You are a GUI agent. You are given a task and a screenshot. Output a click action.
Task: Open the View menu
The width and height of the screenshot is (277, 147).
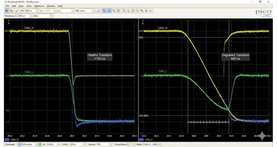(21, 6)
